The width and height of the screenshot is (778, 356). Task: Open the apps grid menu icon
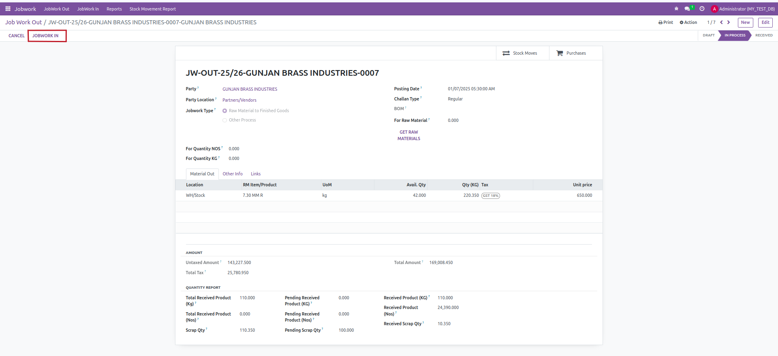(8, 9)
